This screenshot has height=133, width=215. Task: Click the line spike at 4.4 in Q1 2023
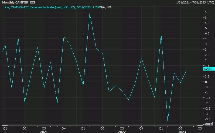pos(161,34)
